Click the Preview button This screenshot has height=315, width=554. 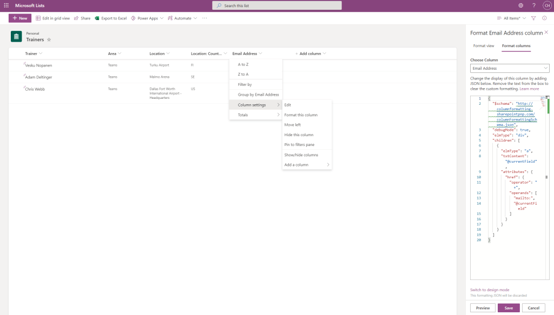point(483,308)
